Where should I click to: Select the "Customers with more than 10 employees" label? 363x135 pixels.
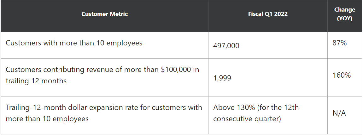[74, 43]
